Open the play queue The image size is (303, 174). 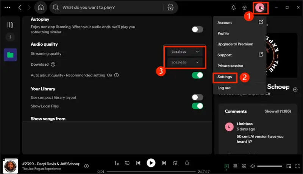pos(235,166)
